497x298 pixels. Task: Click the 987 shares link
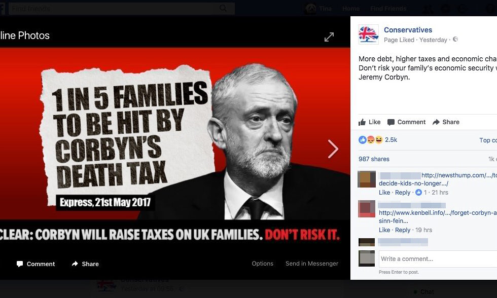click(x=374, y=159)
